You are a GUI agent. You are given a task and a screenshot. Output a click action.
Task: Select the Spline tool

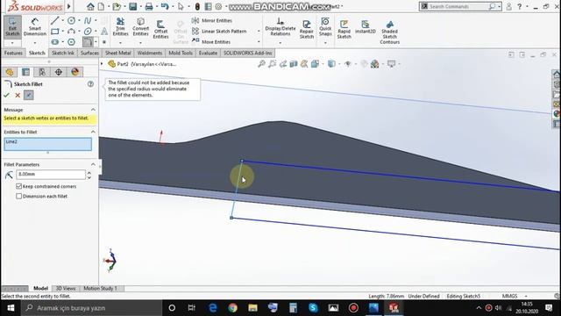(88, 21)
